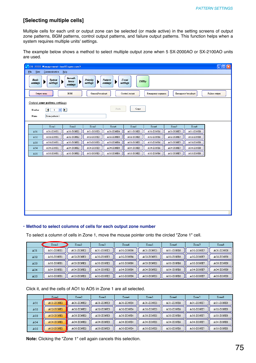Click the next pattern number arrow
The image size is (256, 363).
tap(65, 110)
